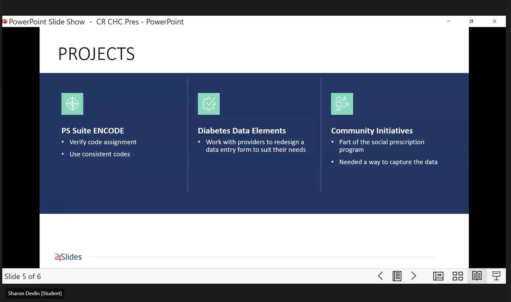
Task: Go to the previous slide arrow
Action: [380, 276]
